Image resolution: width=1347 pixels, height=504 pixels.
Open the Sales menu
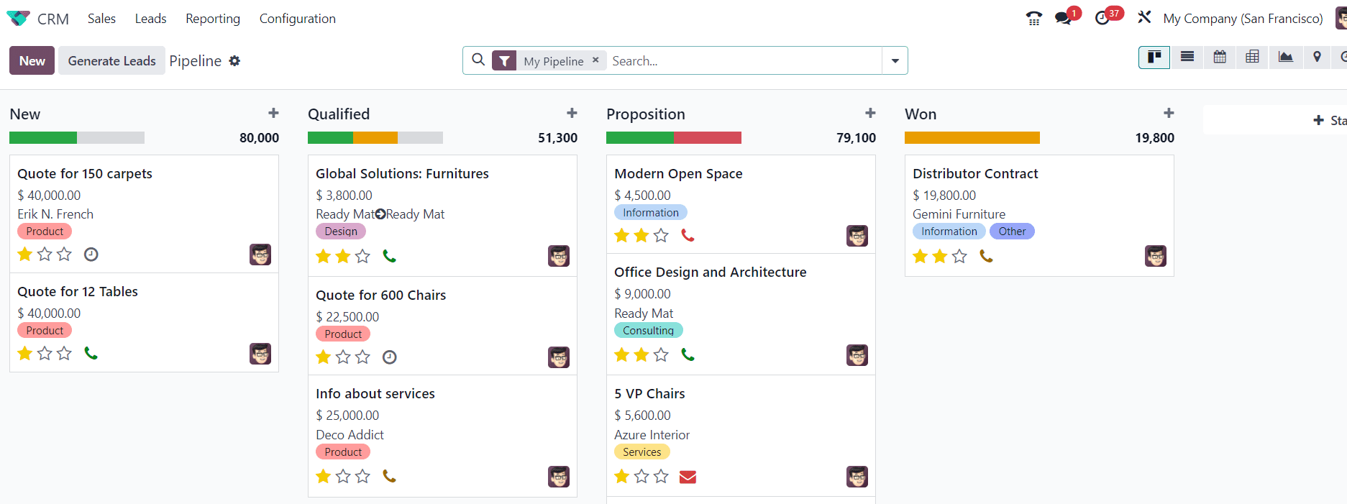[101, 19]
